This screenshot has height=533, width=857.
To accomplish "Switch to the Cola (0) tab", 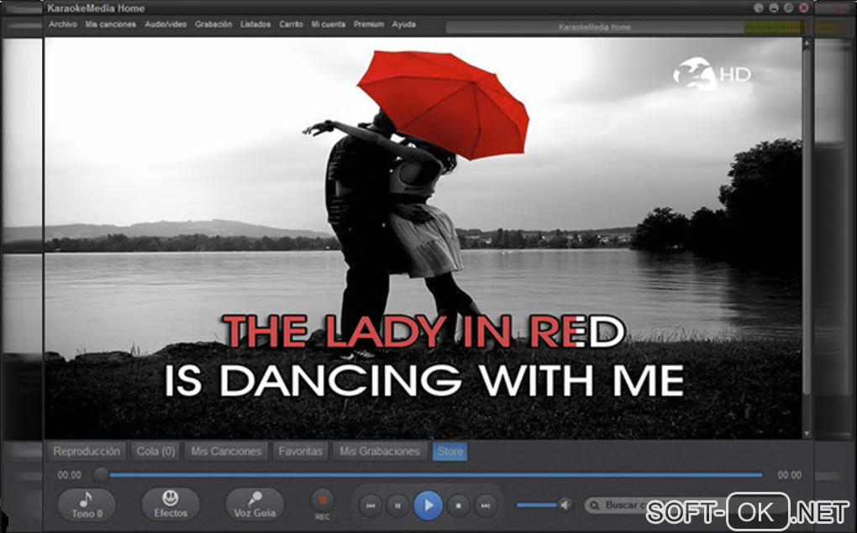I will (155, 452).
